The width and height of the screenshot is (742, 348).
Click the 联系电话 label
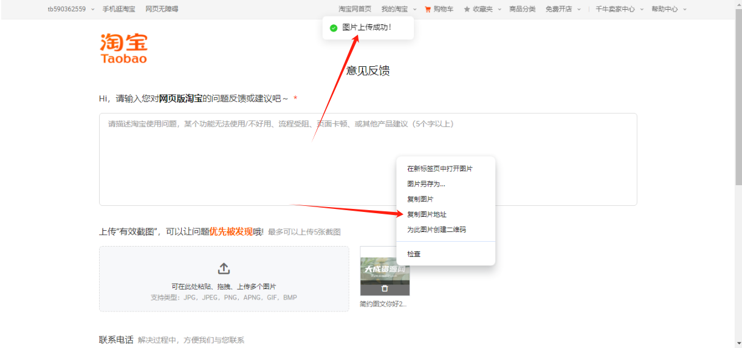[x=116, y=339]
